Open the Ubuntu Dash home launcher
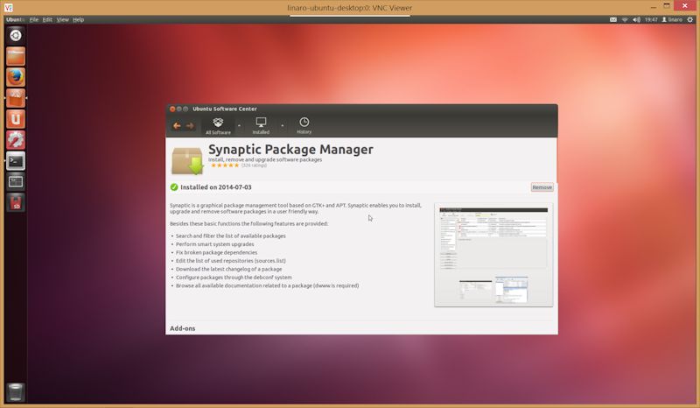The height and width of the screenshot is (408, 700). [x=16, y=35]
